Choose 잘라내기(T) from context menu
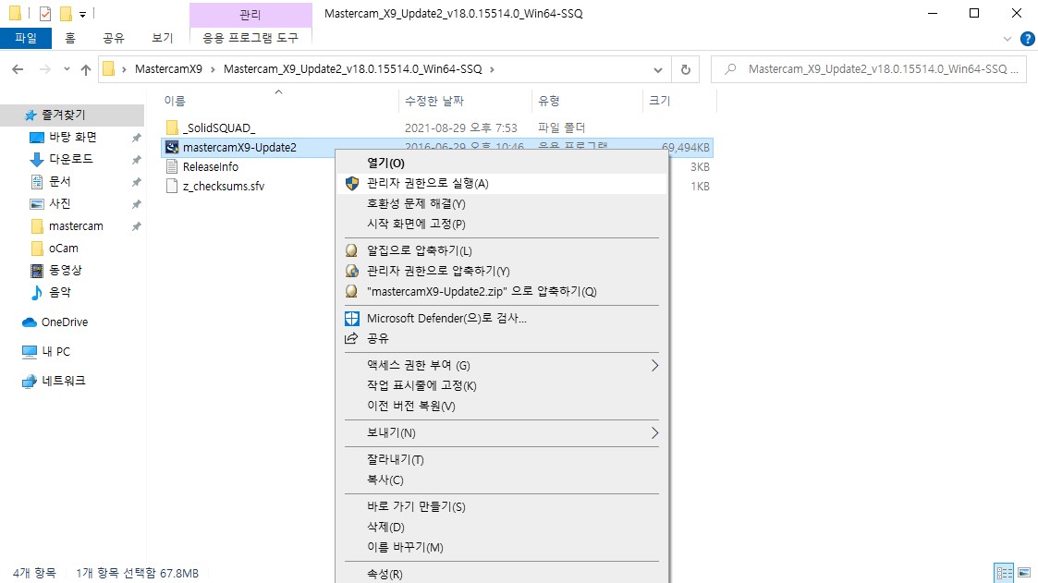1038x583 pixels. (x=502, y=459)
